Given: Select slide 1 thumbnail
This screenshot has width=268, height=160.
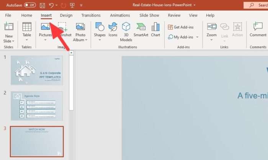Looking at the screenshot, I should point(37,70).
